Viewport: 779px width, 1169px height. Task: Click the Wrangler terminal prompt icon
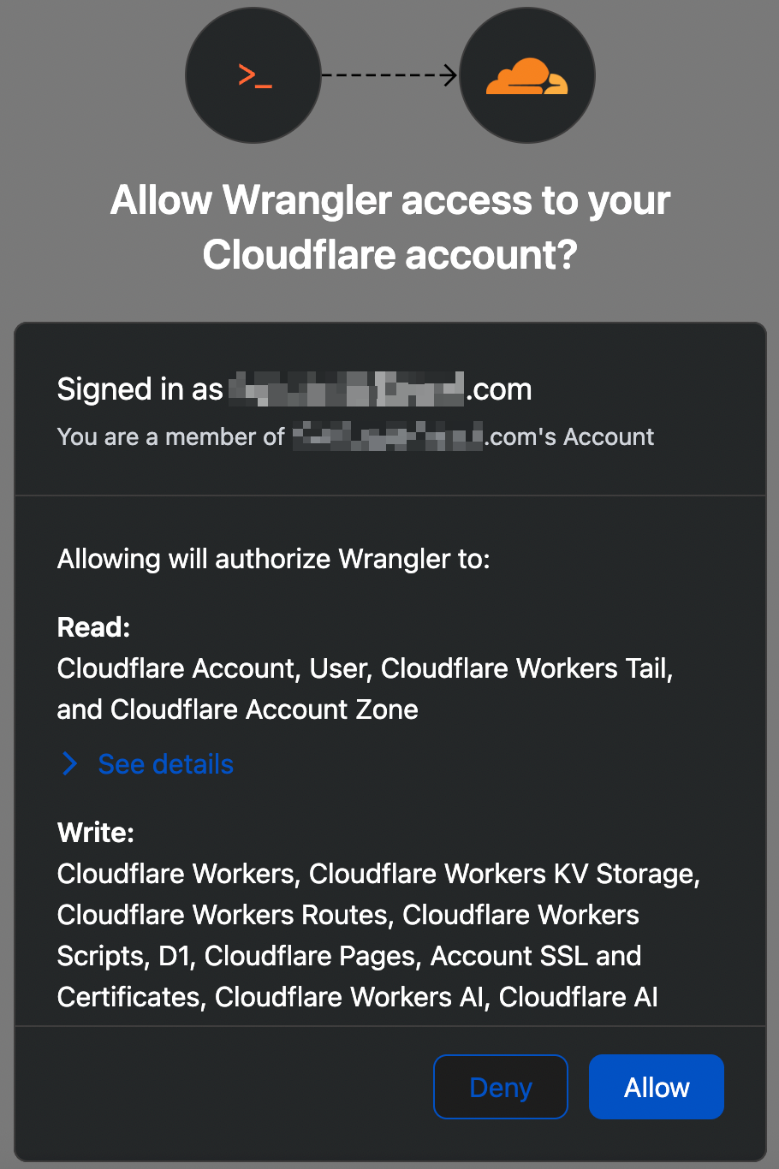[253, 76]
